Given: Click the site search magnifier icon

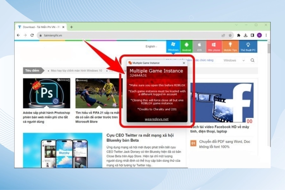Looking at the screenshot, I should pyautogui.click(x=252, y=60).
